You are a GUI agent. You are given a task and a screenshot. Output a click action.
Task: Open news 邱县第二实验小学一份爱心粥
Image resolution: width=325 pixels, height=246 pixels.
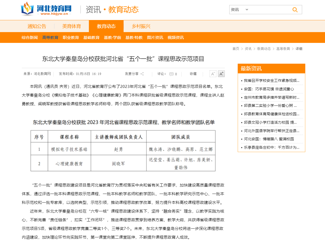click(x=270, y=106)
